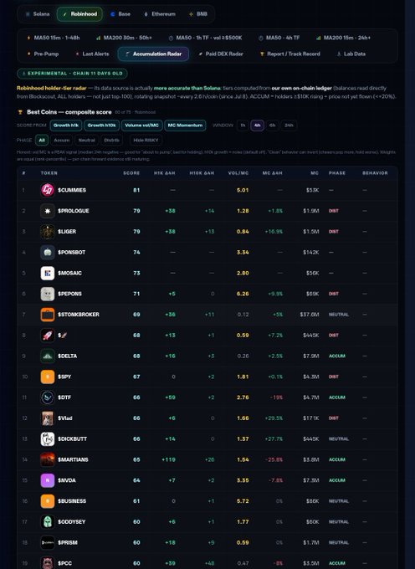
Task: Click the $MARTIANS token name
Action: (73, 459)
